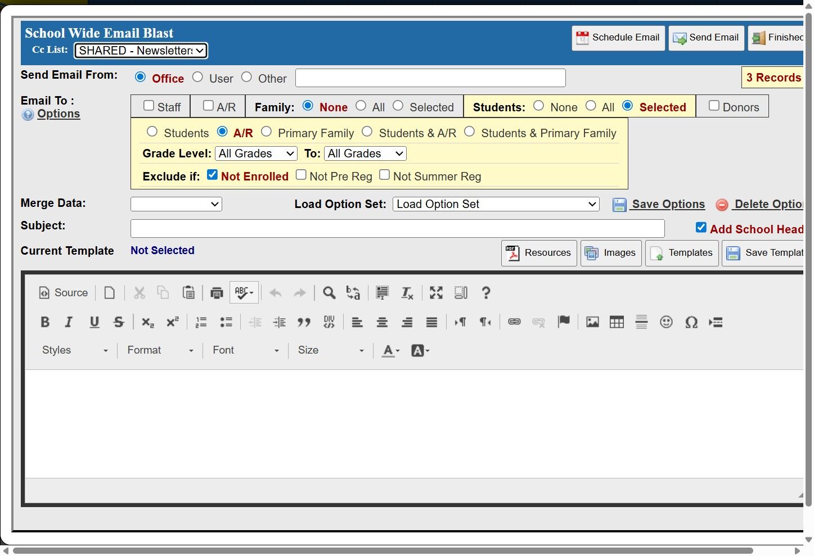
Task: Enable the Staff checkbox
Action: coord(149,106)
